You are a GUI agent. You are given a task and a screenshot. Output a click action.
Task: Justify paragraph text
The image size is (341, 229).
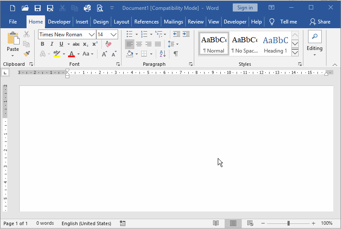tap(158, 44)
